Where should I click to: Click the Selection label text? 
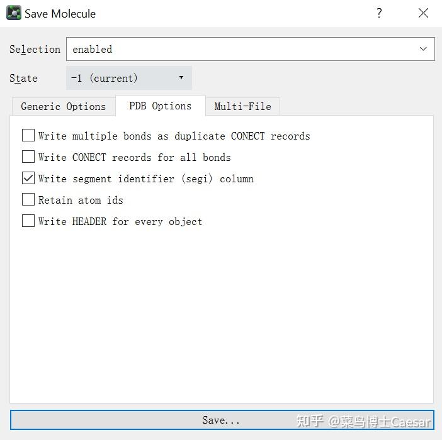pos(35,49)
